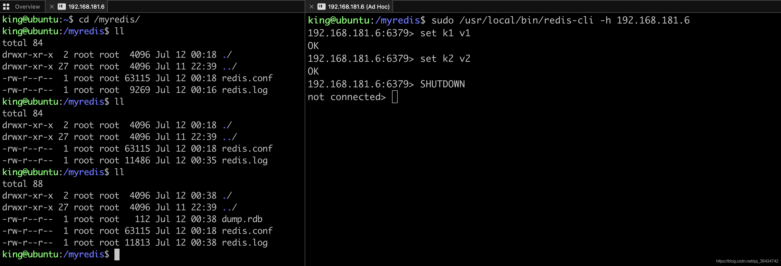Screen dimensions: 781x266
Task: Click the blog.csdn.net URL text
Action: (747, 261)
